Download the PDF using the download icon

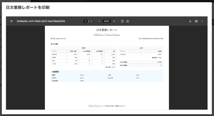pyautogui.click(x=190, y=21)
